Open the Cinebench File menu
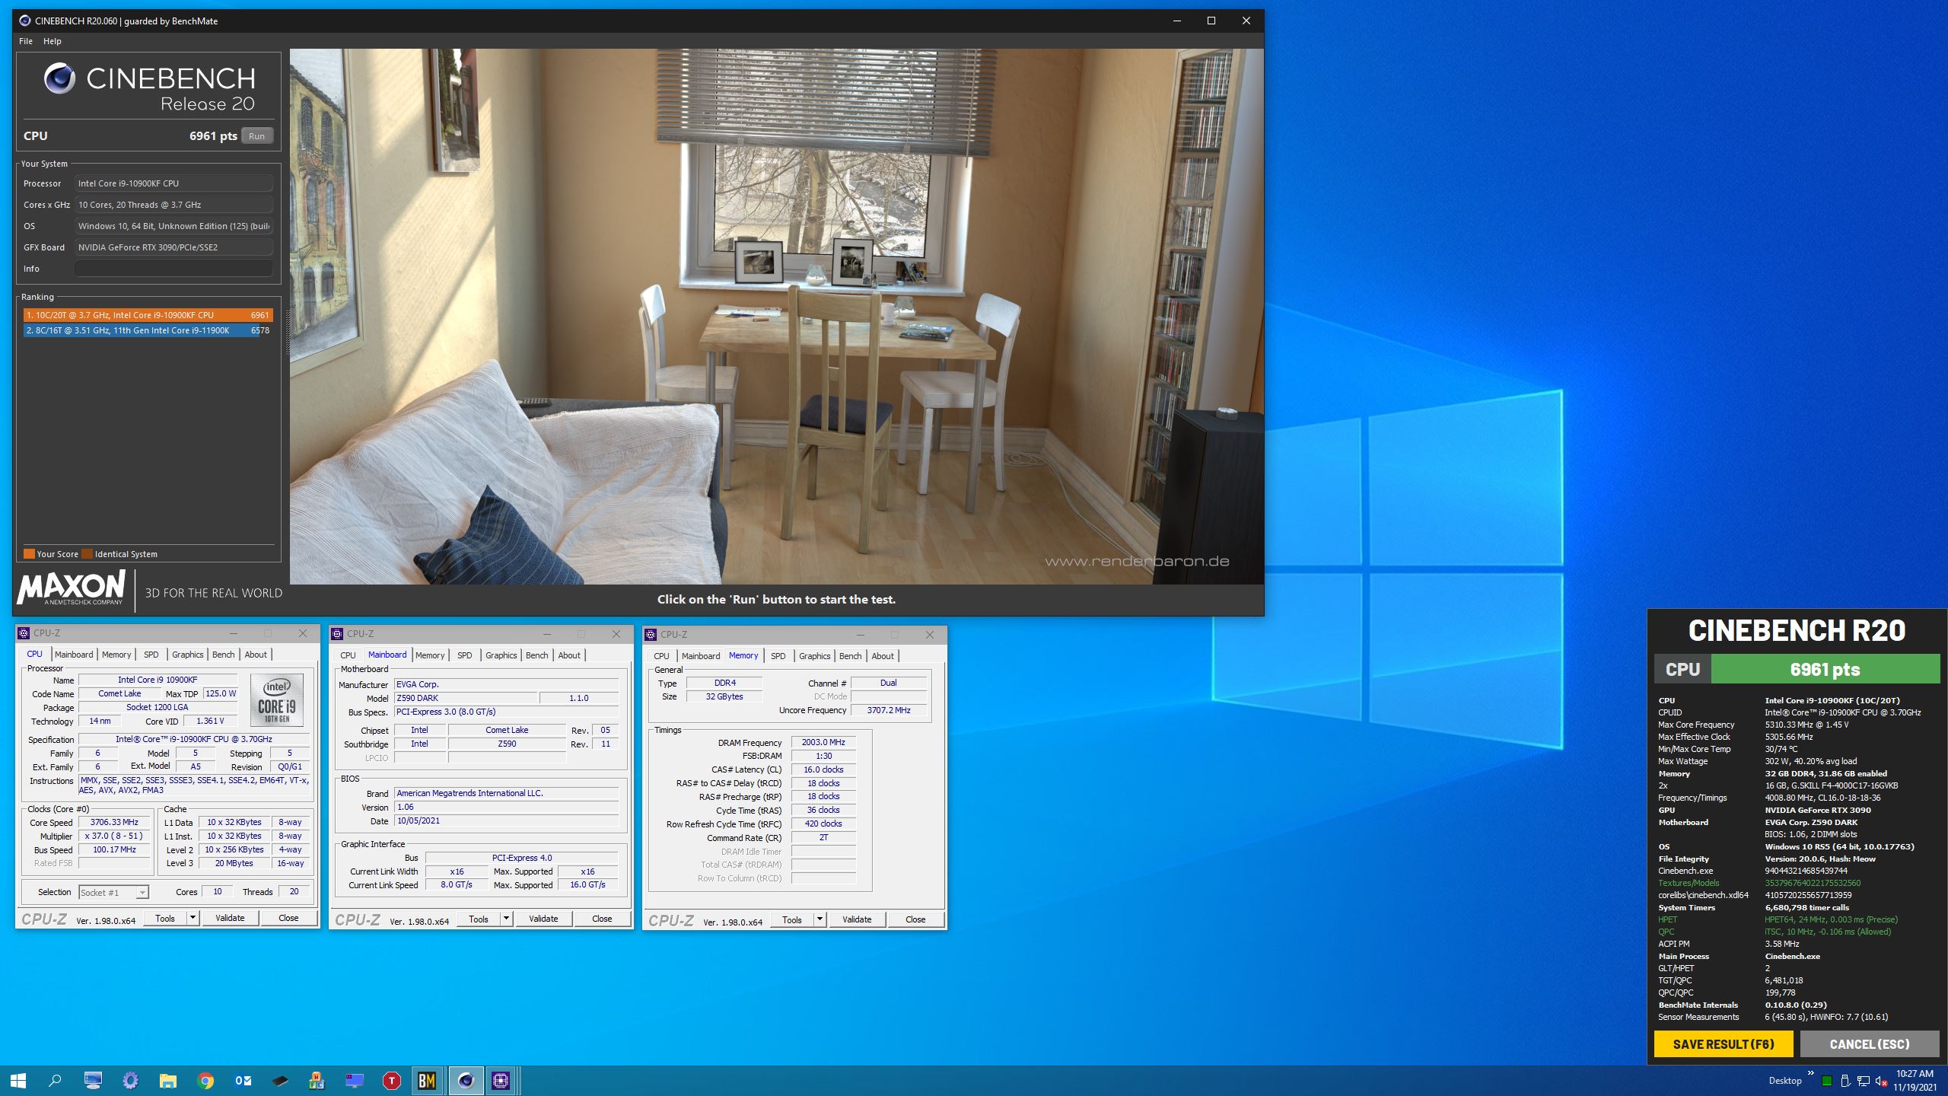This screenshot has height=1096, width=1948. [26, 41]
